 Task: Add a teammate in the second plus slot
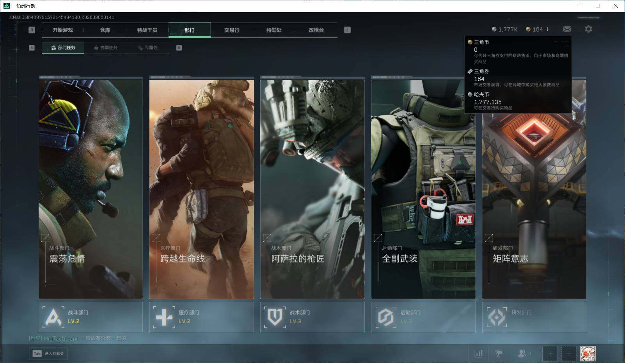click(x=569, y=354)
